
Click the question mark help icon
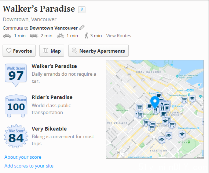pyautogui.click(x=82, y=10)
